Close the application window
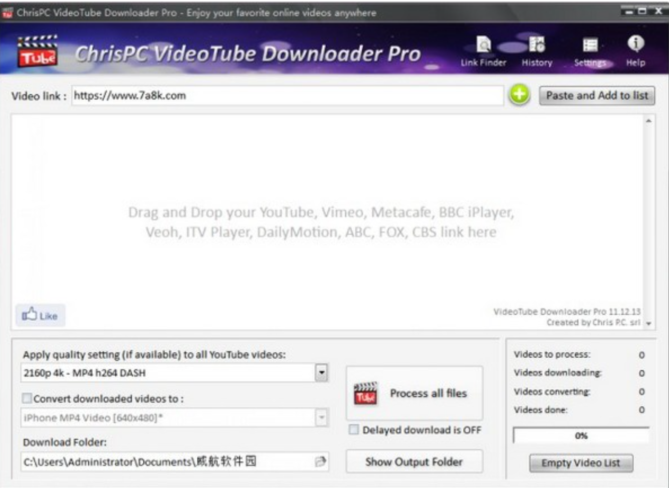Viewport: 669px width, 488px height. [x=658, y=11]
